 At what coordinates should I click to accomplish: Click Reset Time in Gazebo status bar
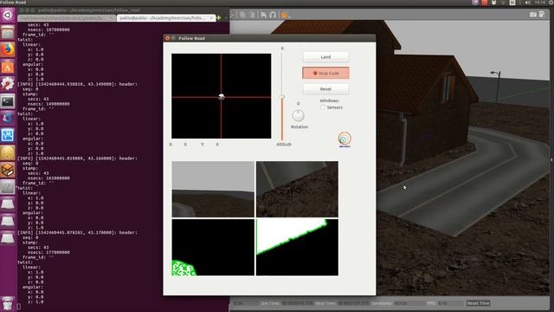[478, 303]
